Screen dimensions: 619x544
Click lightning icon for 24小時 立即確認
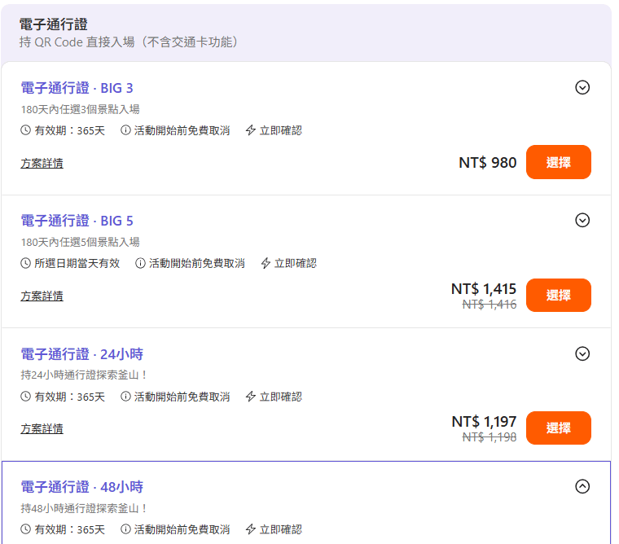coord(251,397)
